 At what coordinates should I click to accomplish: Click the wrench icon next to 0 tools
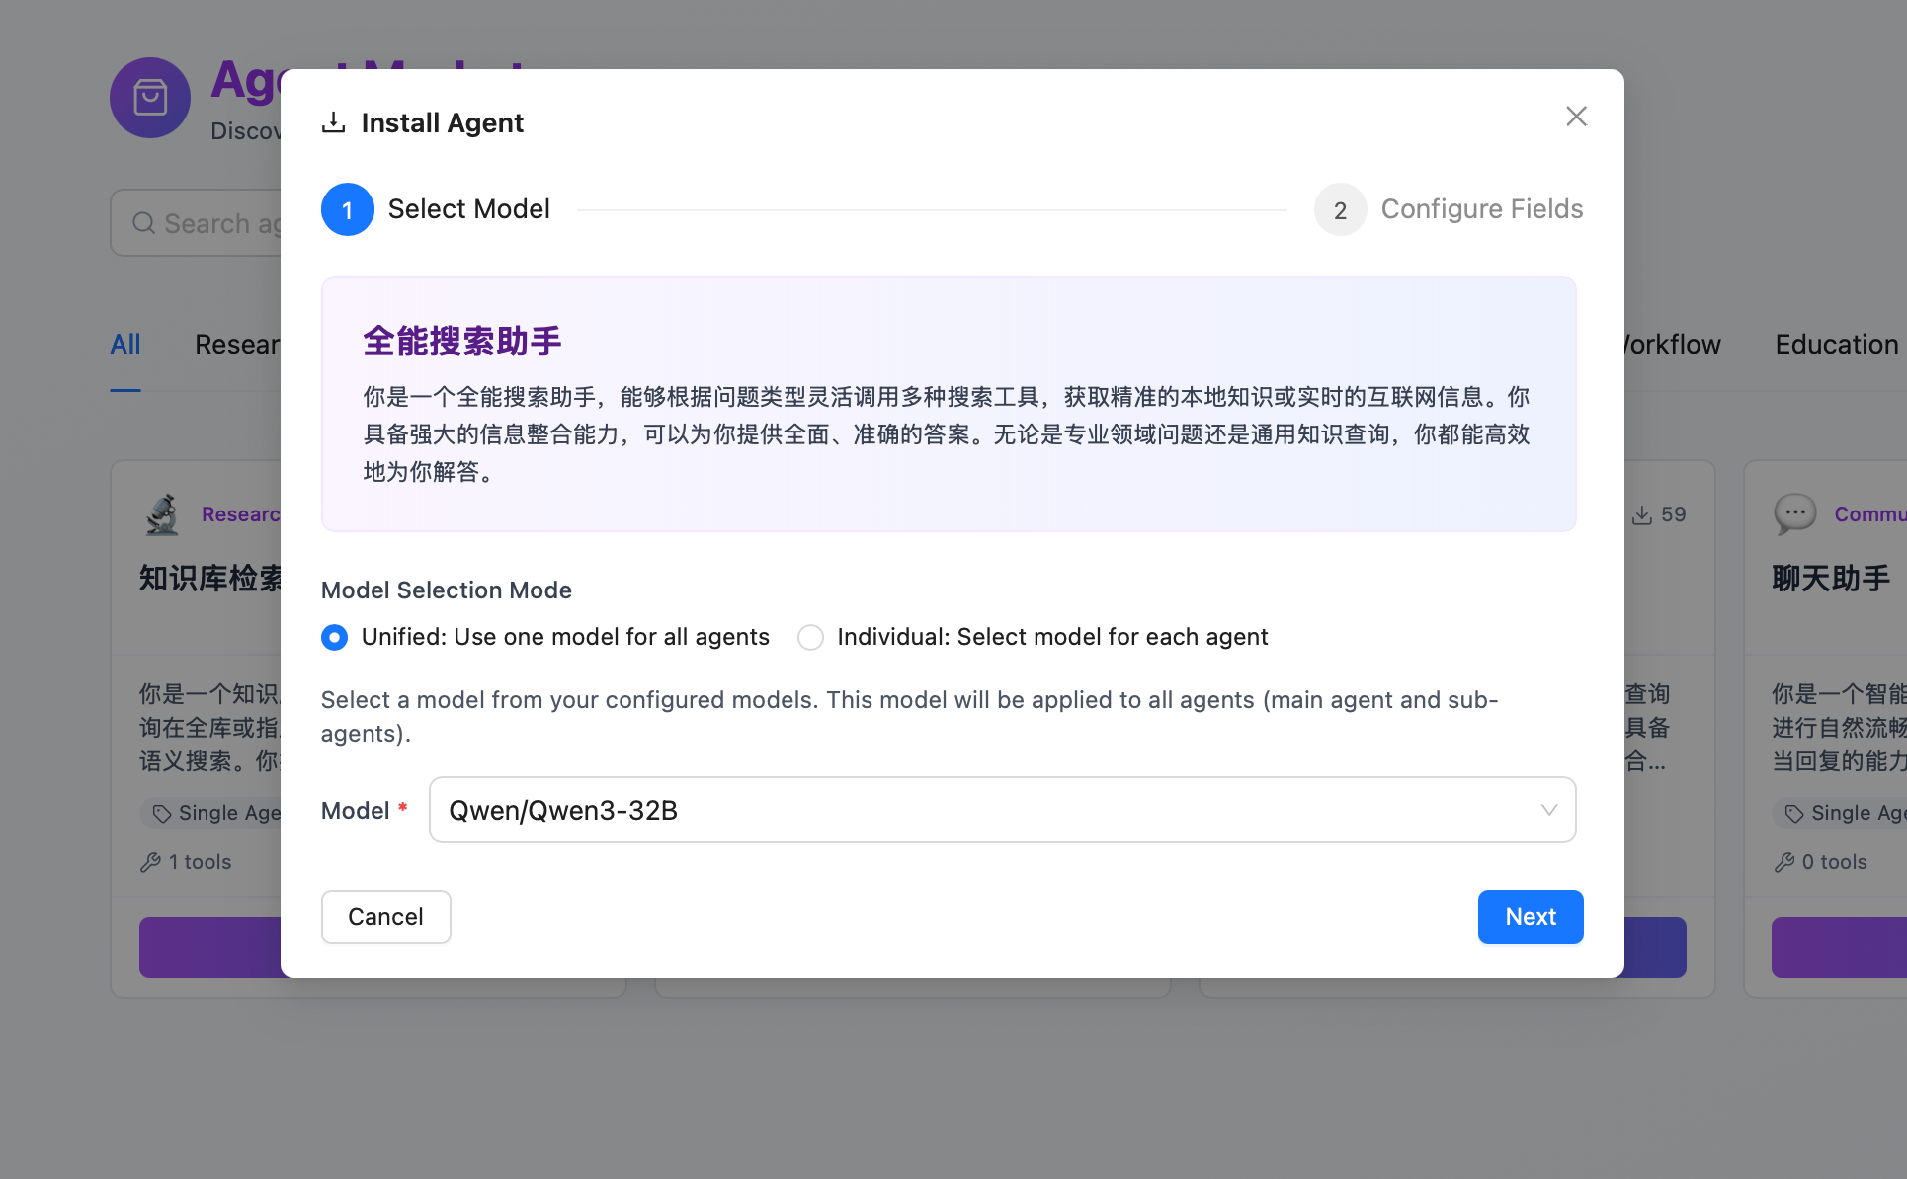(1785, 862)
